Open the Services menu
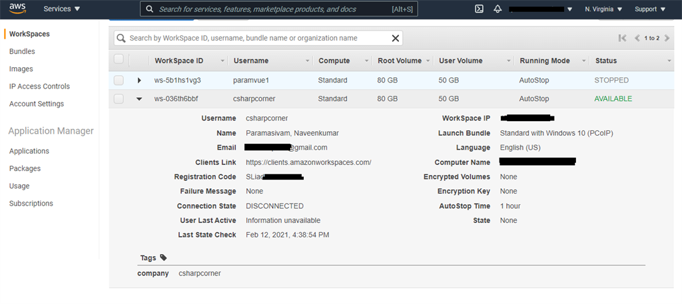The image size is (682, 304). (61, 9)
